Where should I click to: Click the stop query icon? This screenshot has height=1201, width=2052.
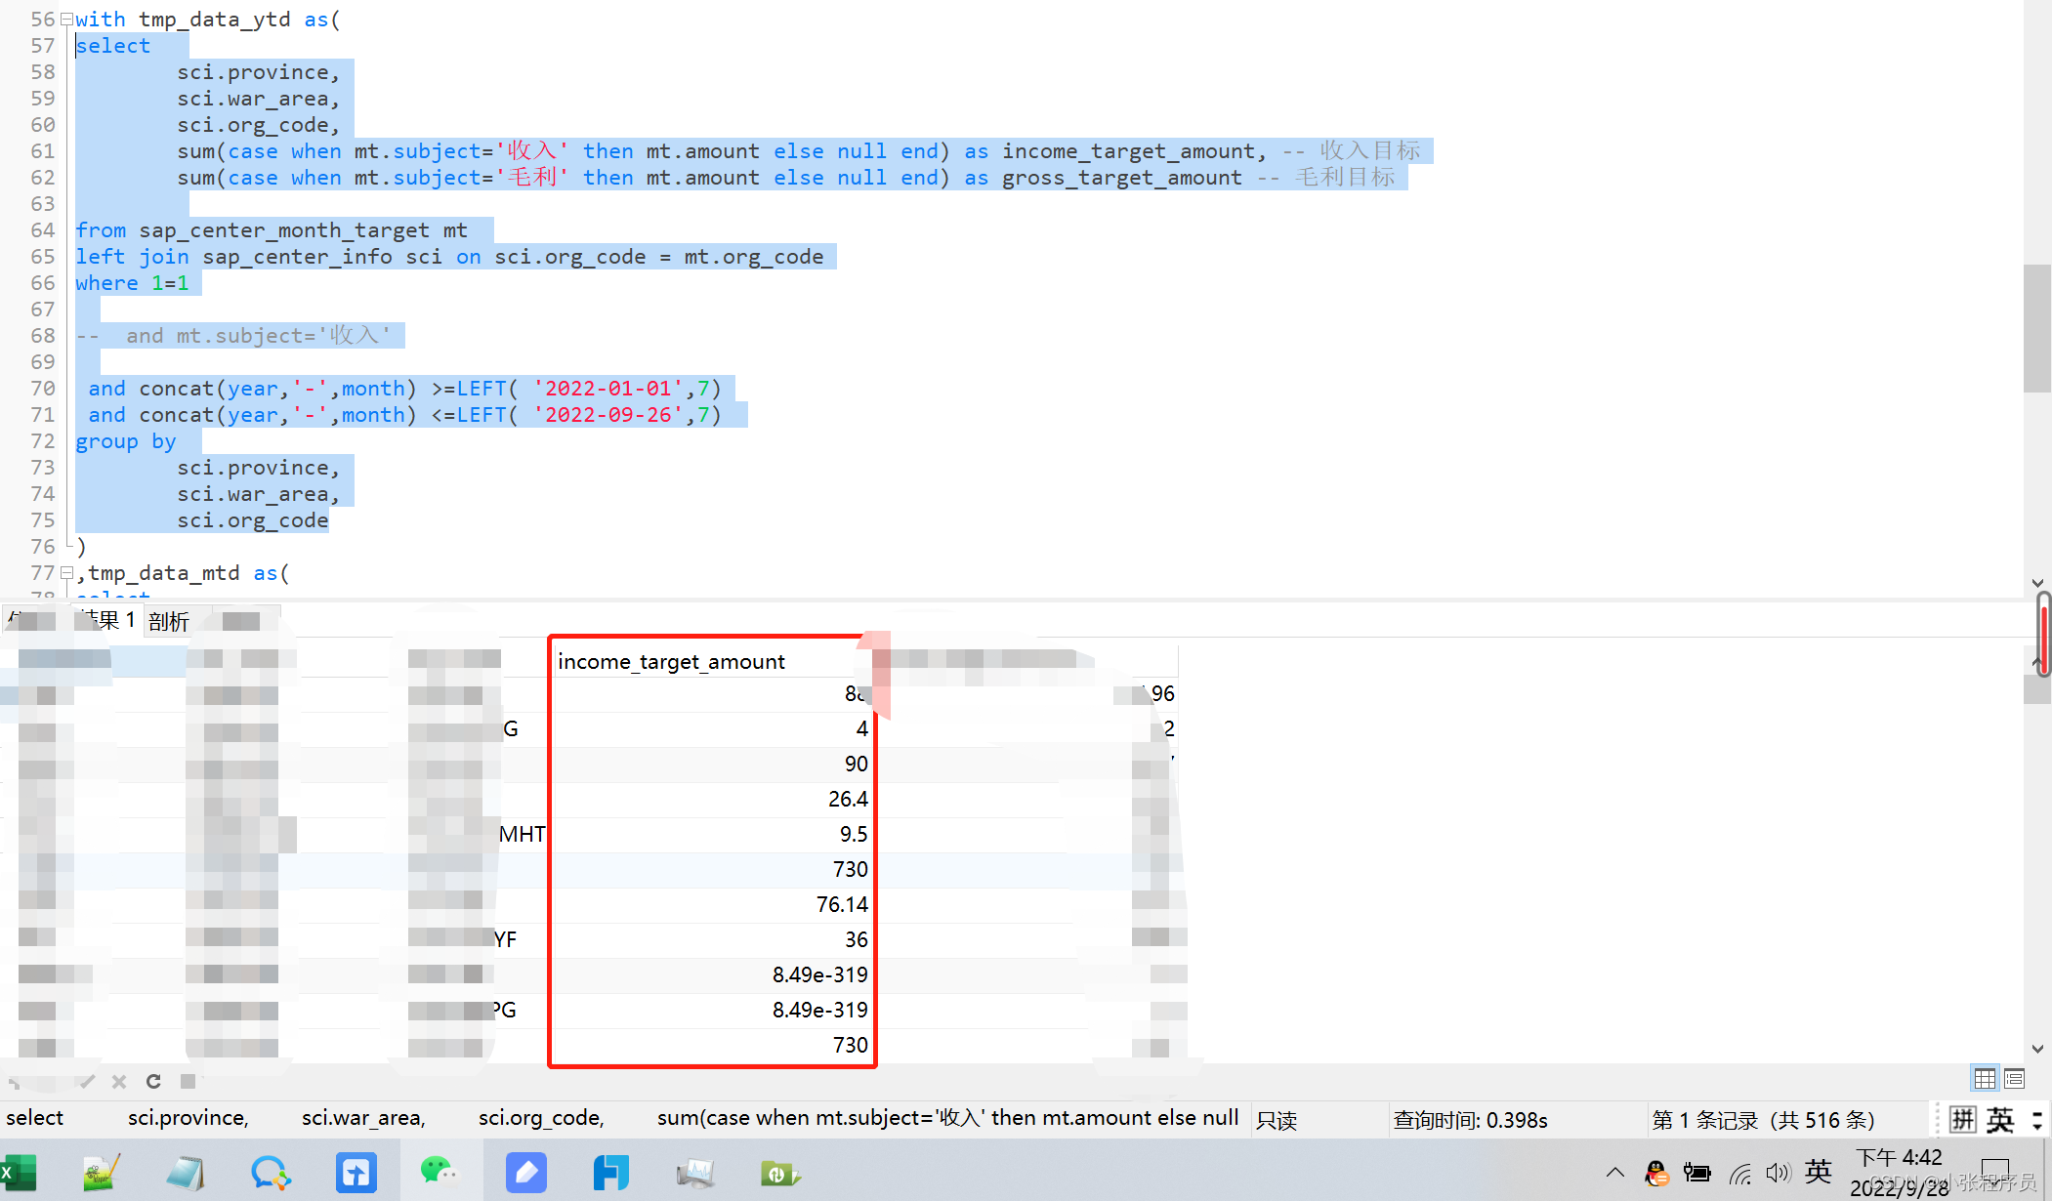(x=188, y=1081)
